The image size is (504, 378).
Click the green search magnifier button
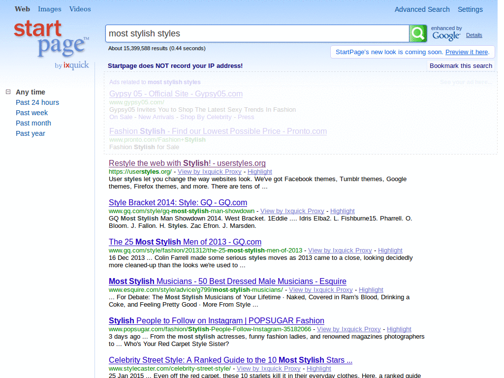[x=418, y=33]
